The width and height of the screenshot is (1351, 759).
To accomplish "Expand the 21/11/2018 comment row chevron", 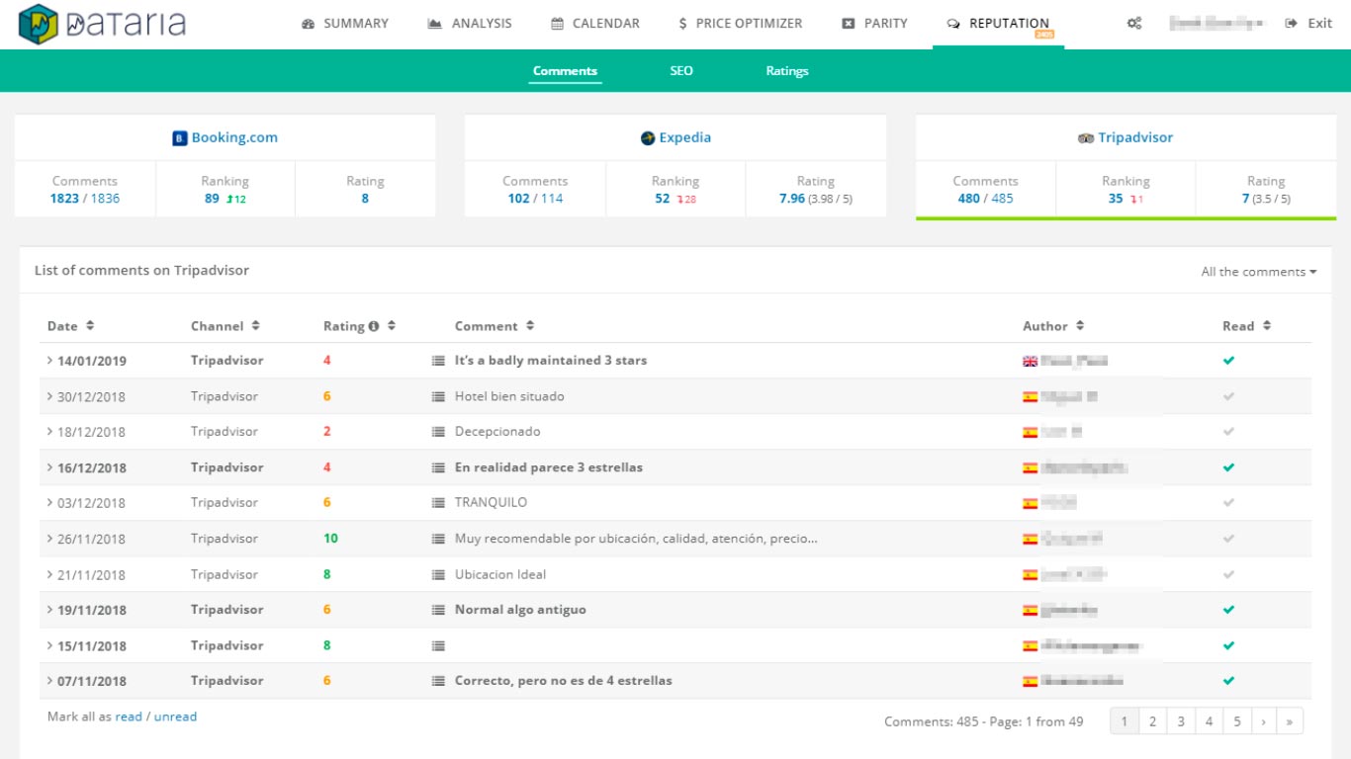I will click(49, 574).
